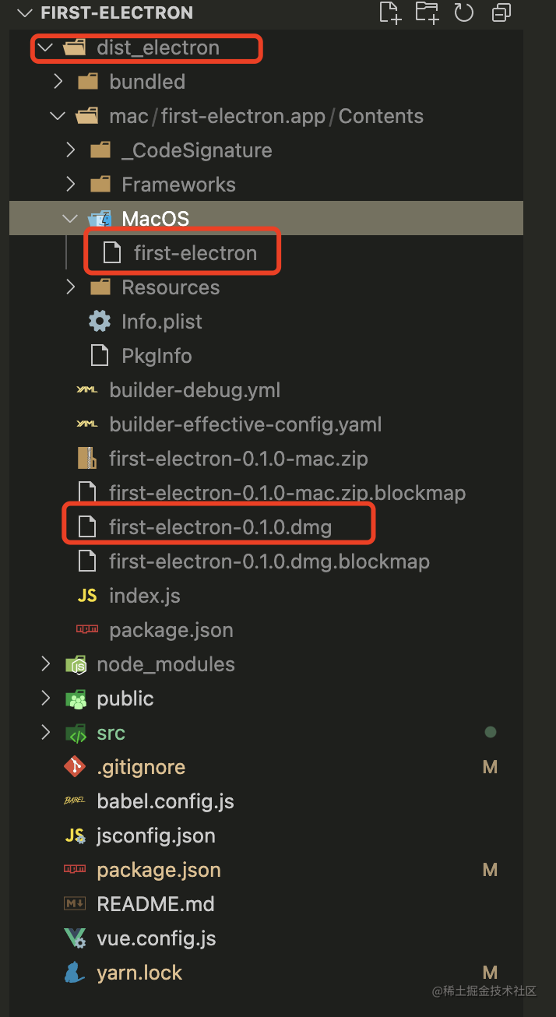Click the JS icon beside index.js
The width and height of the screenshot is (556, 1017).
pyautogui.click(x=87, y=595)
